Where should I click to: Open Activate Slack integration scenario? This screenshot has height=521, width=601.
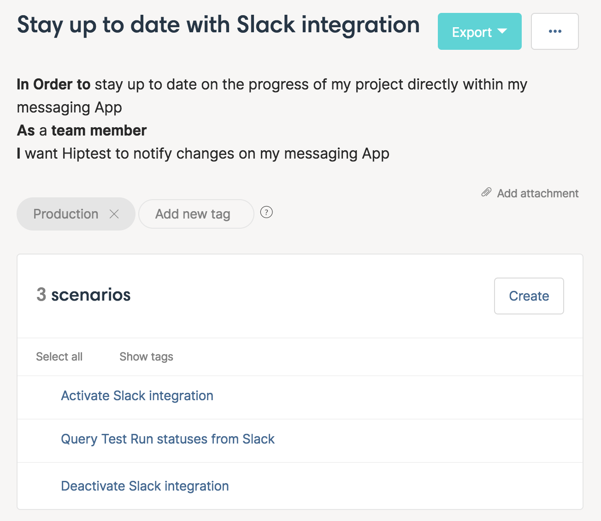137,396
